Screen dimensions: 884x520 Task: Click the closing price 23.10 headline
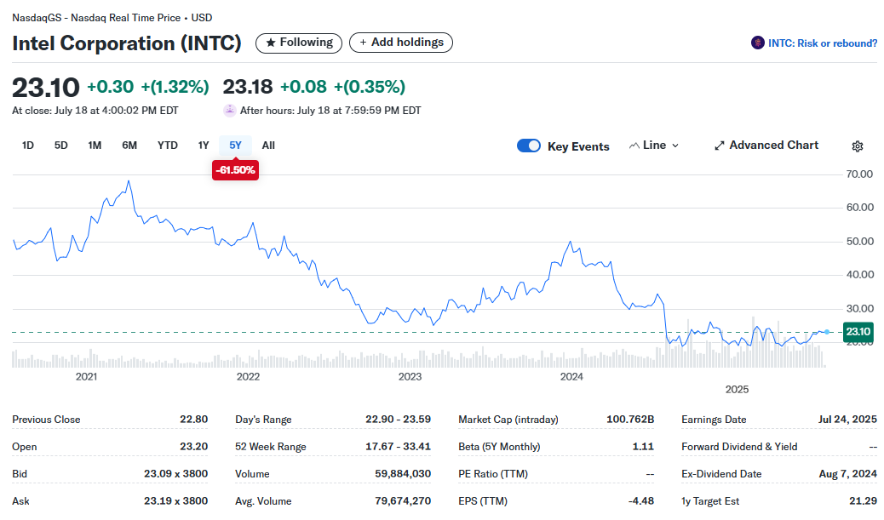46,88
